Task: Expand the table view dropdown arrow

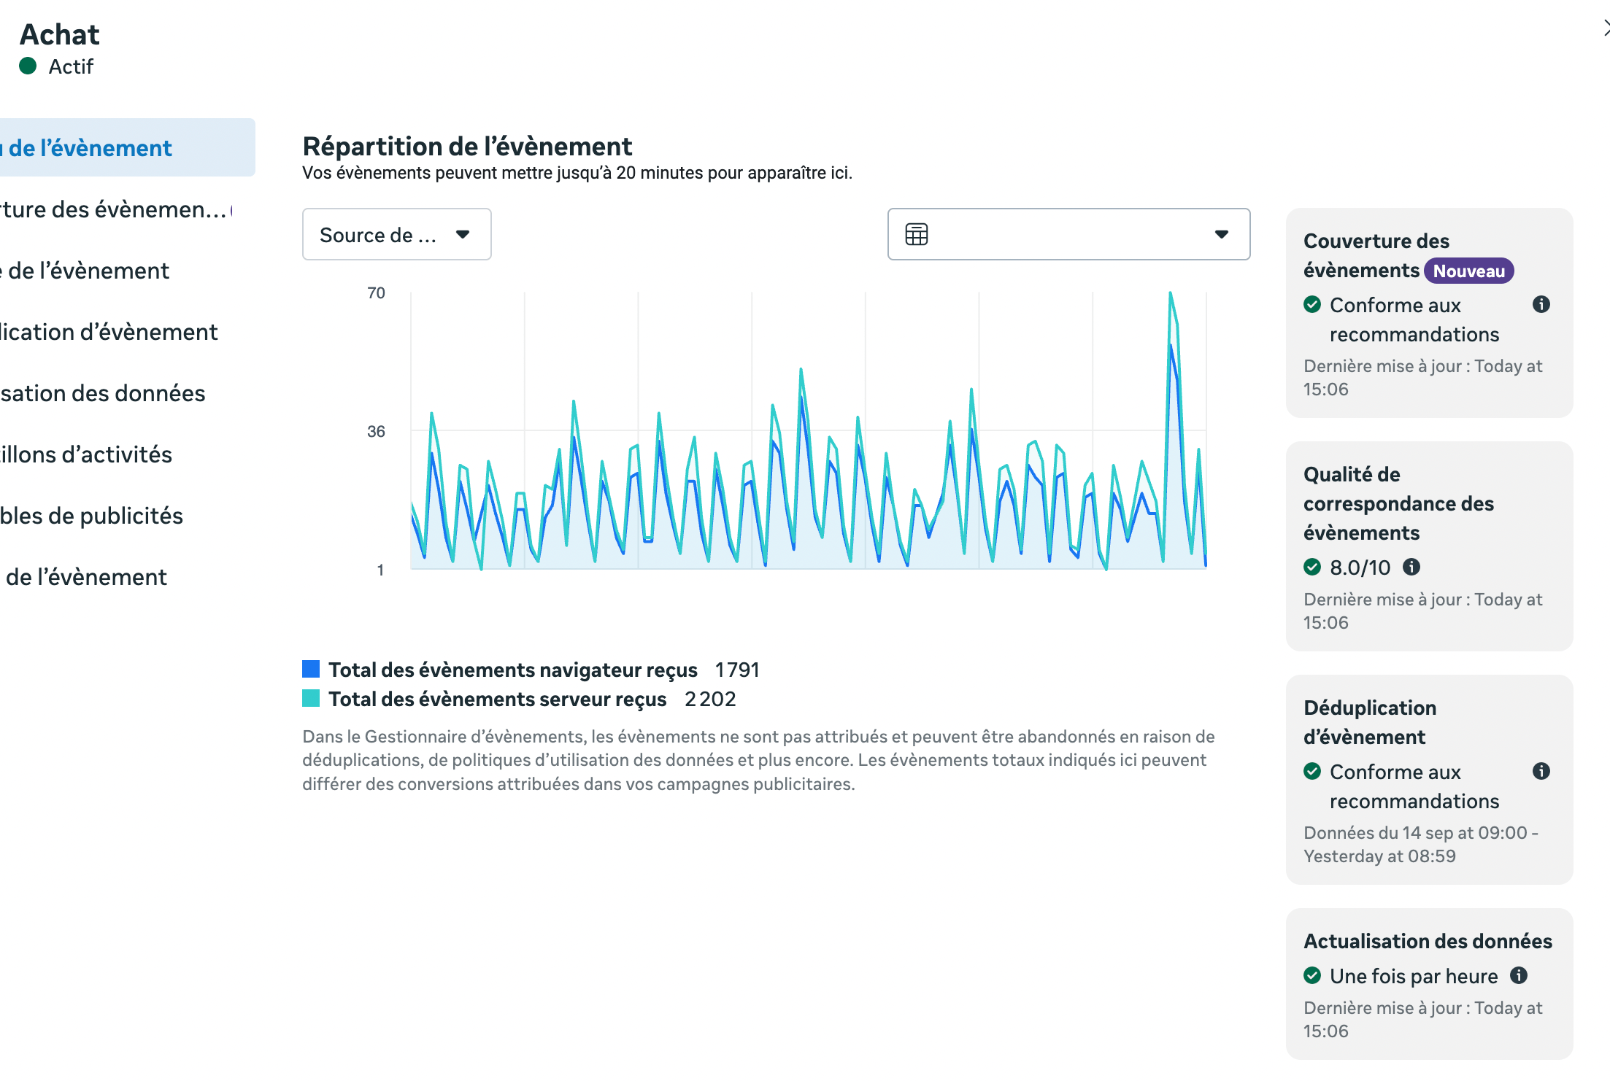Action: (1221, 234)
